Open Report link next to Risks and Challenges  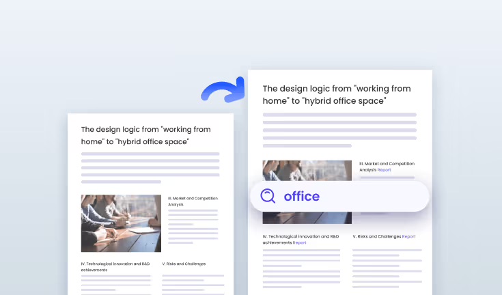pos(408,236)
